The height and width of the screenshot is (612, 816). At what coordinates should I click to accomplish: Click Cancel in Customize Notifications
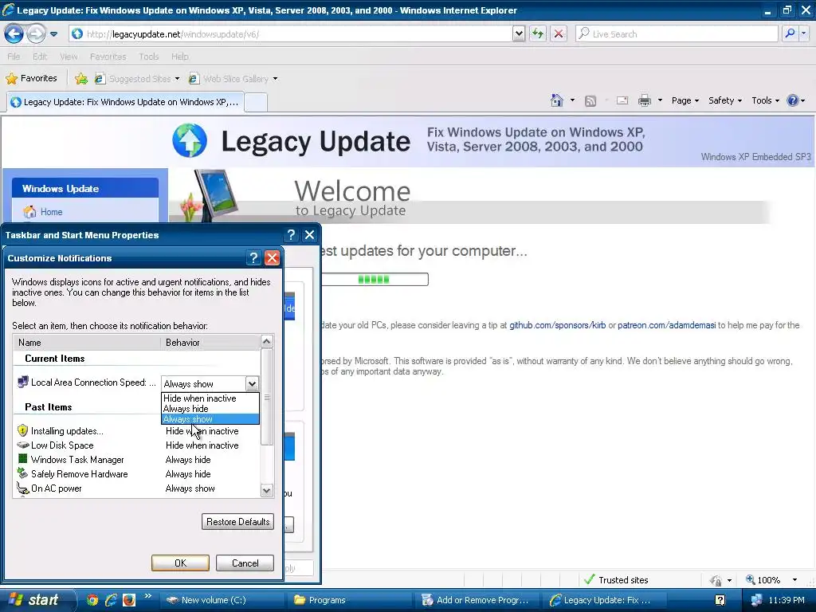[245, 563]
